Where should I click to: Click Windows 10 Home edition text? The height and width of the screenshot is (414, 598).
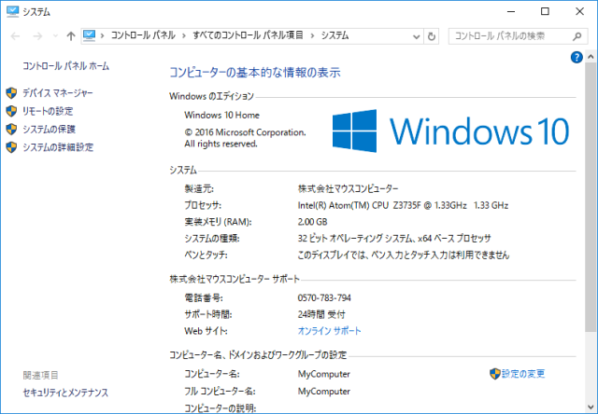(222, 115)
